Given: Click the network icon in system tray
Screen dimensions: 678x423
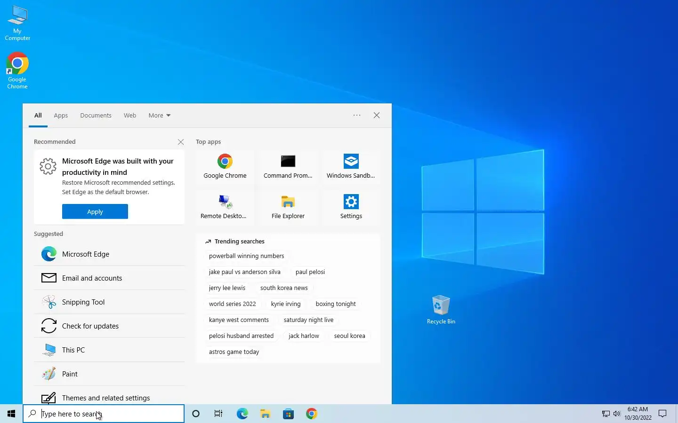Looking at the screenshot, I should [606, 414].
